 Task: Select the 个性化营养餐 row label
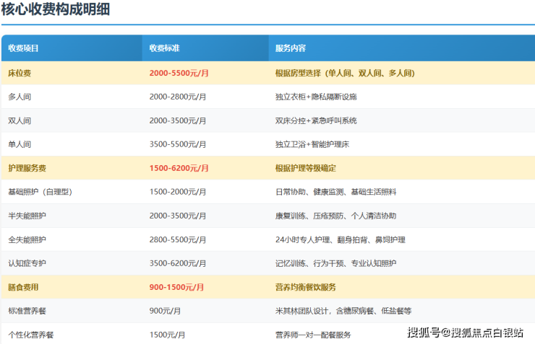point(30,335)
